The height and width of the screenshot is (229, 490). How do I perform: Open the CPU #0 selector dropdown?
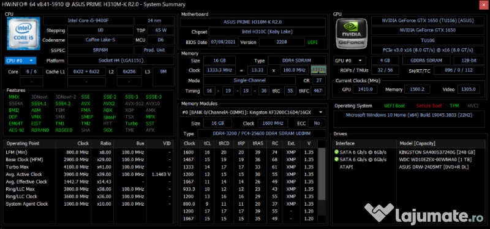click(21, 61)
